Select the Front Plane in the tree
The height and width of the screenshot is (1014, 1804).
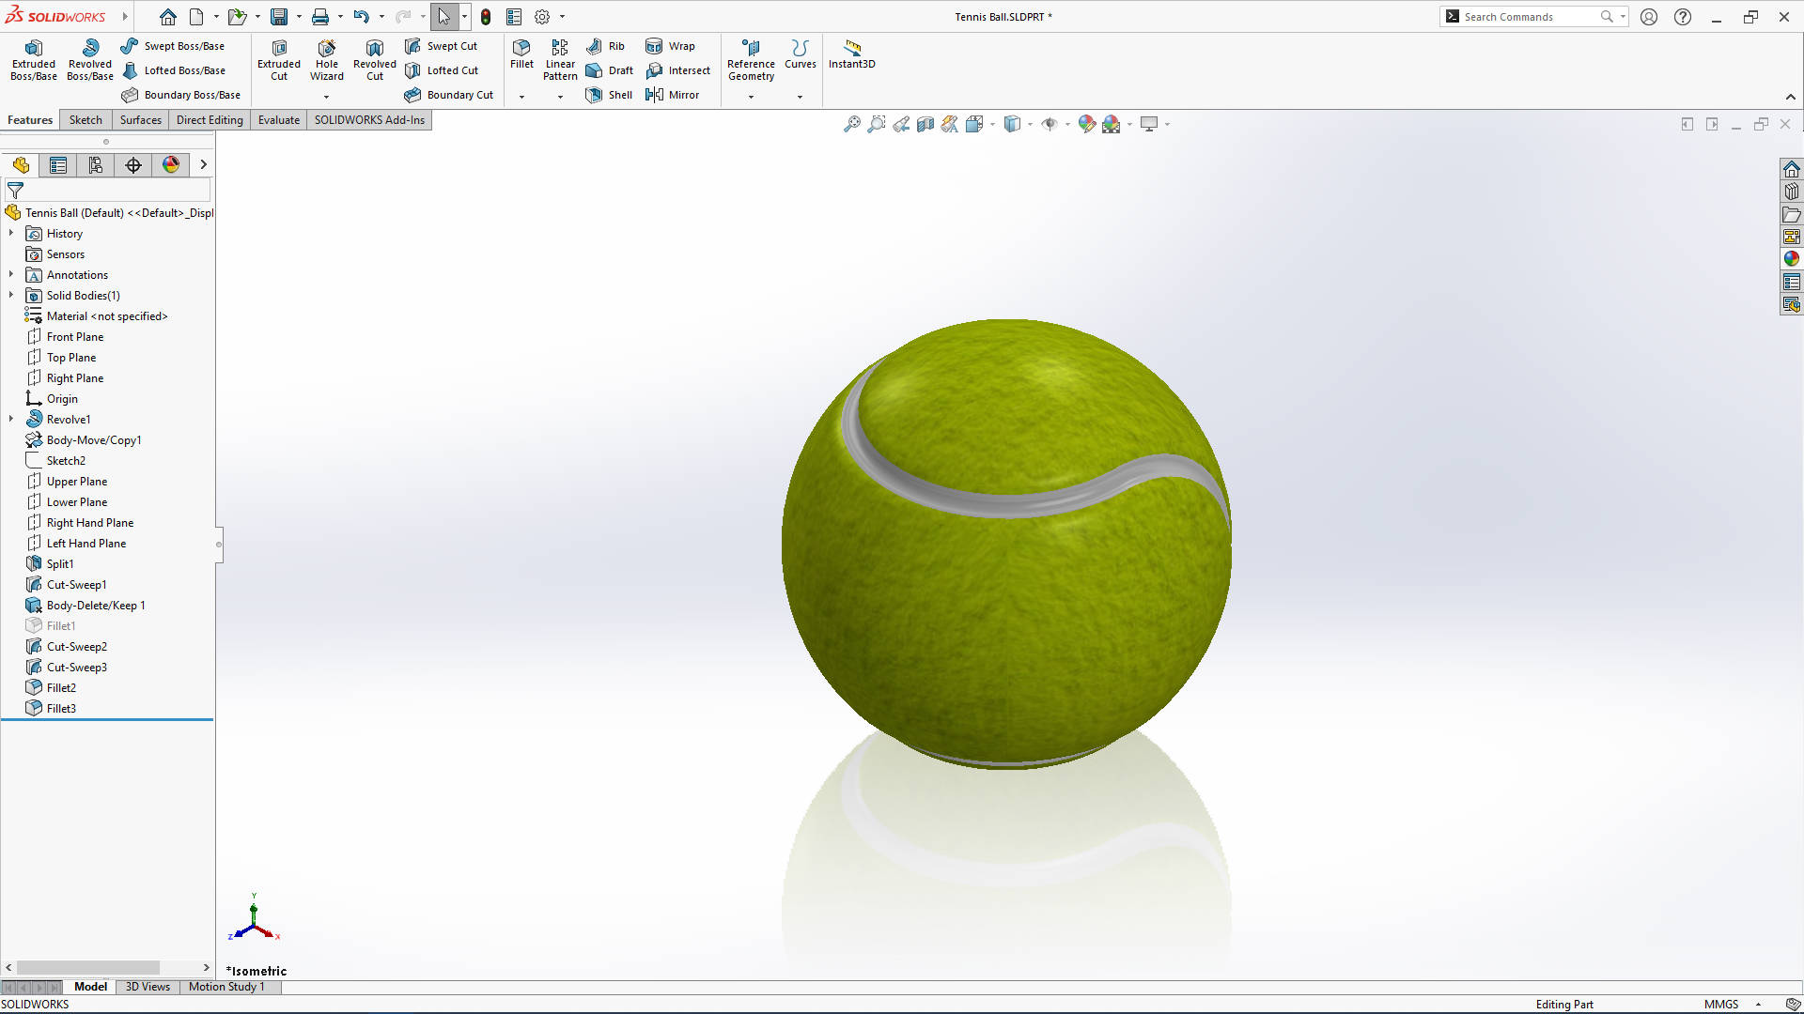click(x=74, y=336)
